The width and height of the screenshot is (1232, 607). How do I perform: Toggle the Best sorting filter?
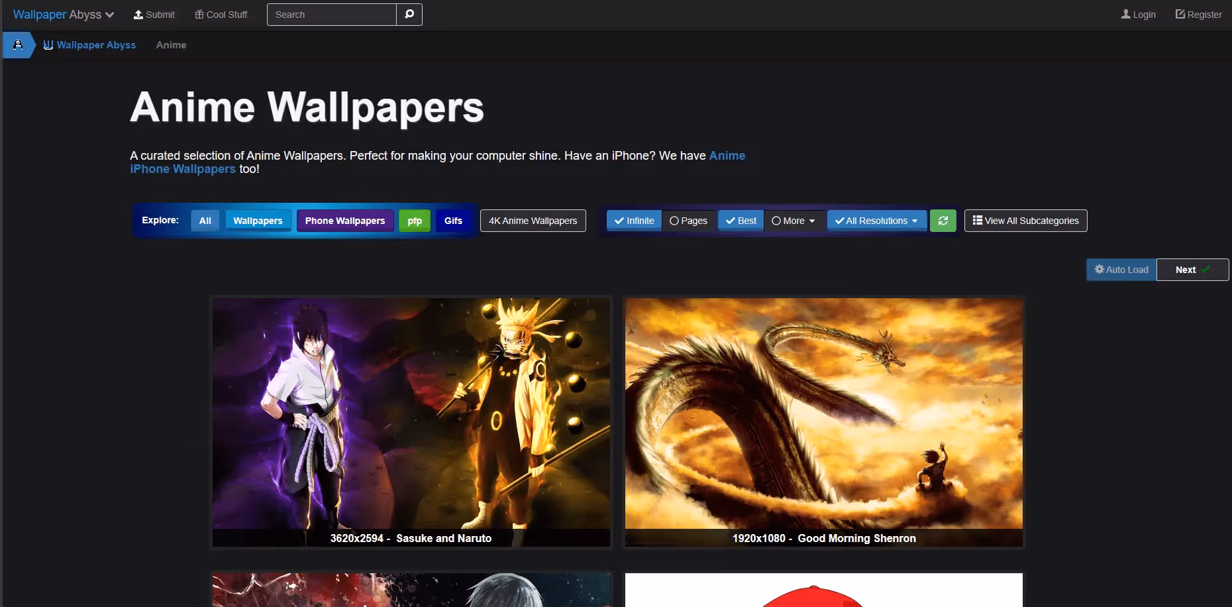pyautogui.click(x=740, y=221)
